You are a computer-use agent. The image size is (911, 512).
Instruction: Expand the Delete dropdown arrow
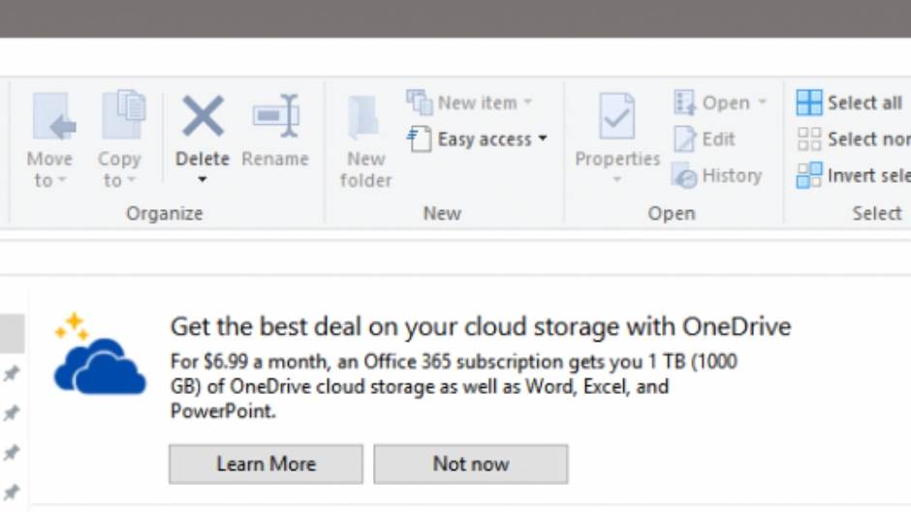[202, 180]
